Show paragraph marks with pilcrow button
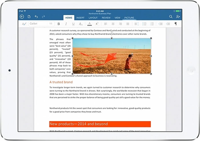The height and width of the screenshot is (141, 200). click(175, 24)
